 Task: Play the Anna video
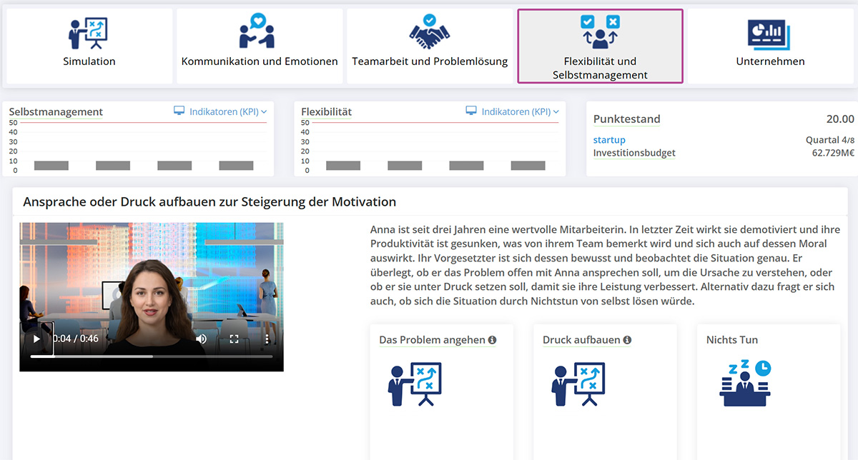[x=36, y=339]
